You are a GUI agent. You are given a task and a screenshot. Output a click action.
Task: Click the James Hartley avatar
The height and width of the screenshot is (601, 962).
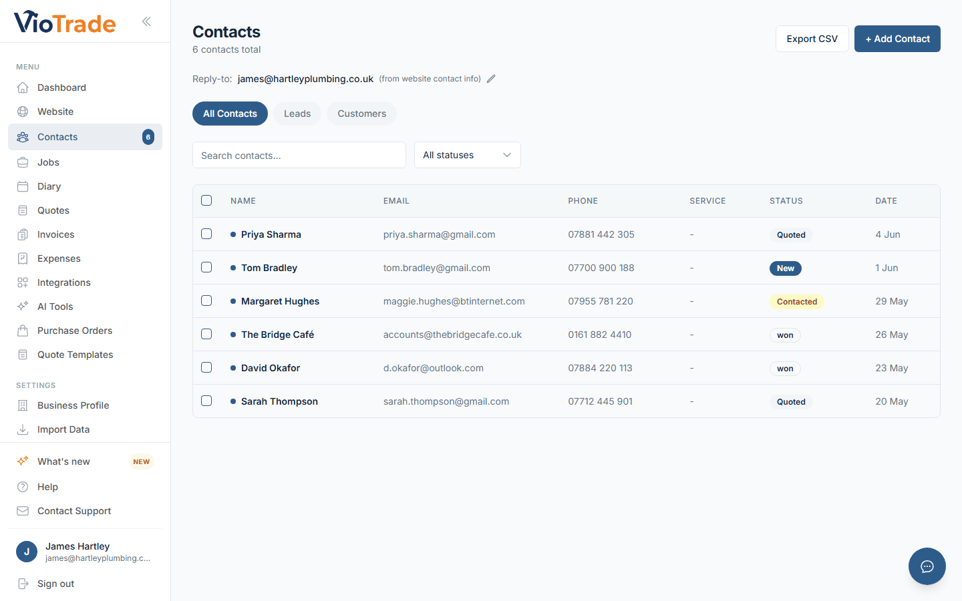pos(27,552)
